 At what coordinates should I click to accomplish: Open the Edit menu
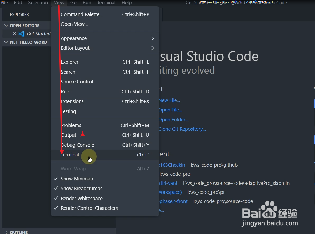coord(18,3)
